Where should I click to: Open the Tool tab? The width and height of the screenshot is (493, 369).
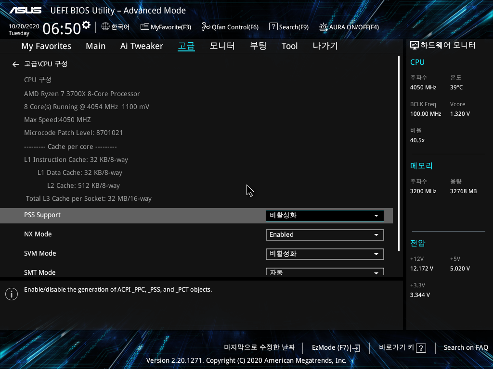coord(289,46)
